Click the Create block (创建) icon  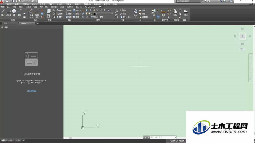coord(142,10)
